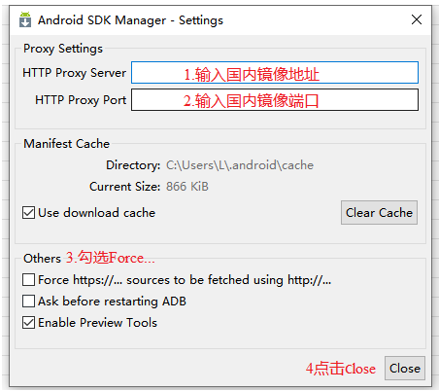Click the Close button at bottom right
The height and width of the screenshot is (391, 439).
[405, 369]
